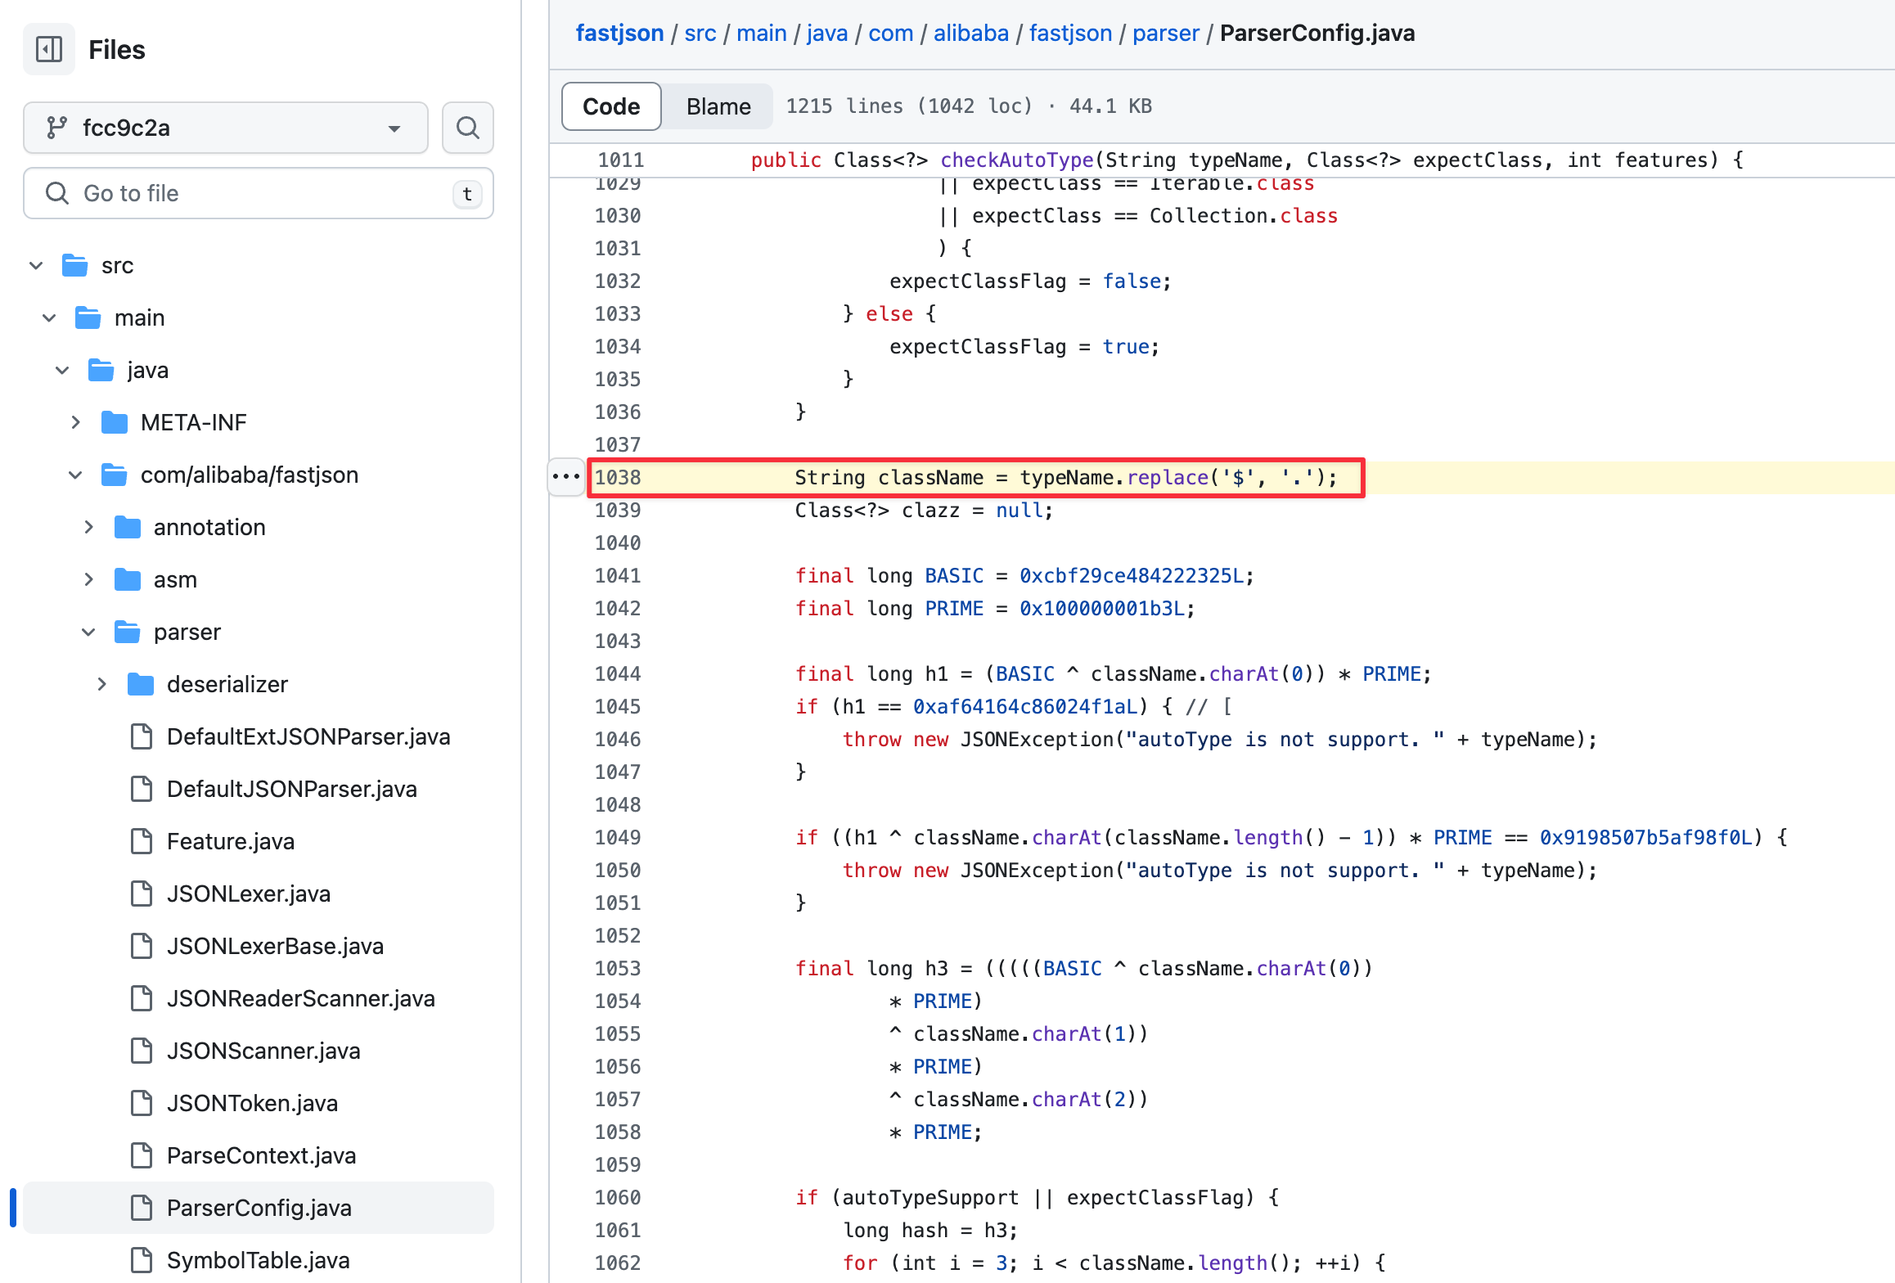Collapse the parser folder chevron

pyautogui.click(x=88, y=632)
